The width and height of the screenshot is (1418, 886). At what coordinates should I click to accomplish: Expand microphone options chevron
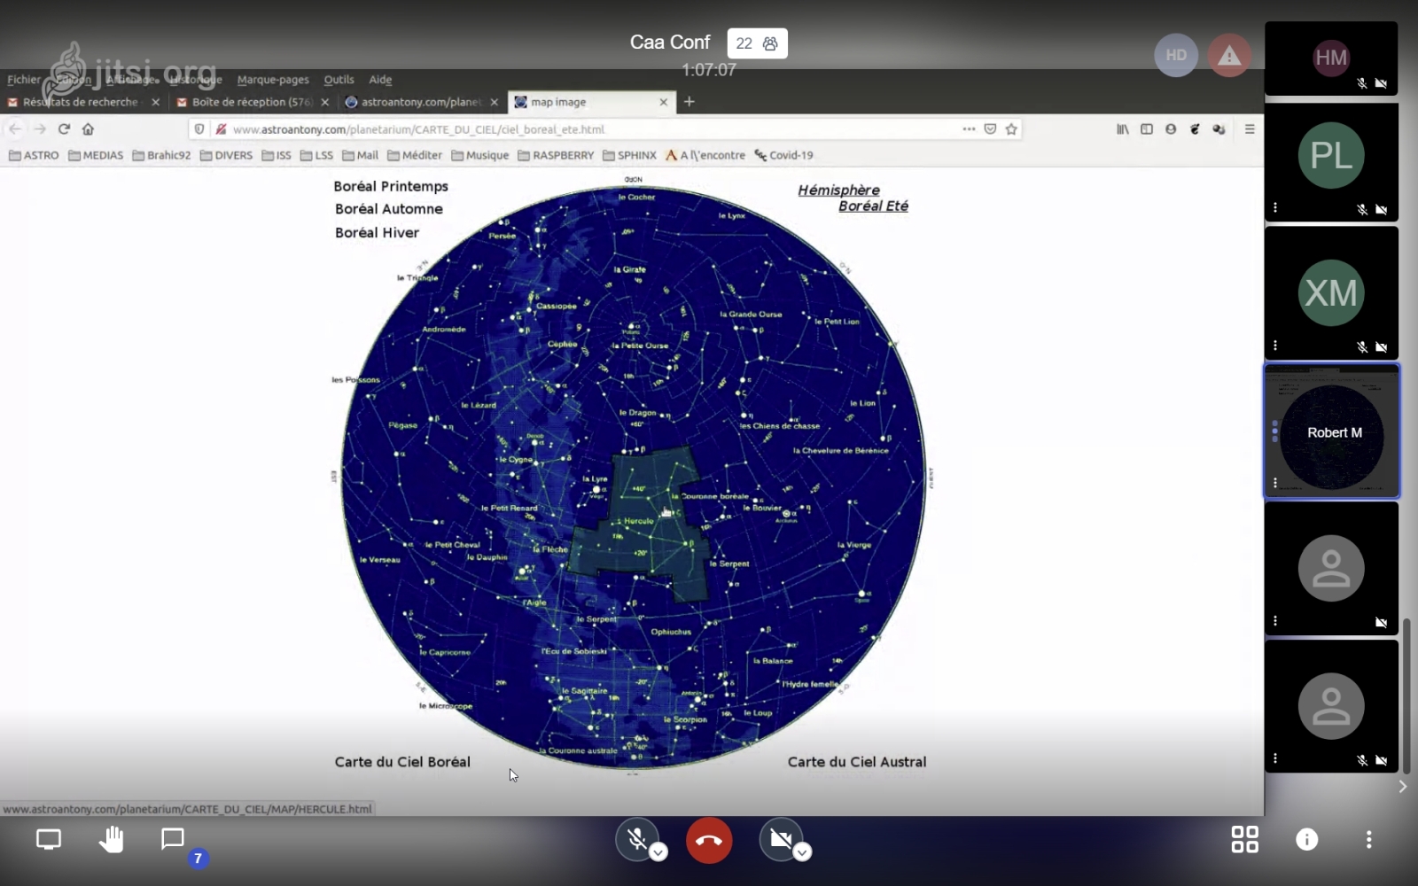pyautogui.click(x=658, y=852)
